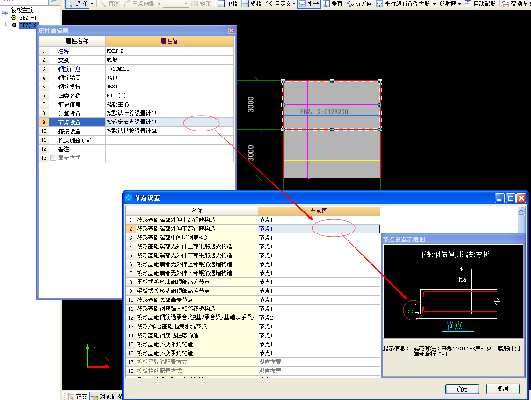Select the 矩形 rectangle tool
Image resolution: width=531 pixels, height=400 pixels.
(202, 4)
